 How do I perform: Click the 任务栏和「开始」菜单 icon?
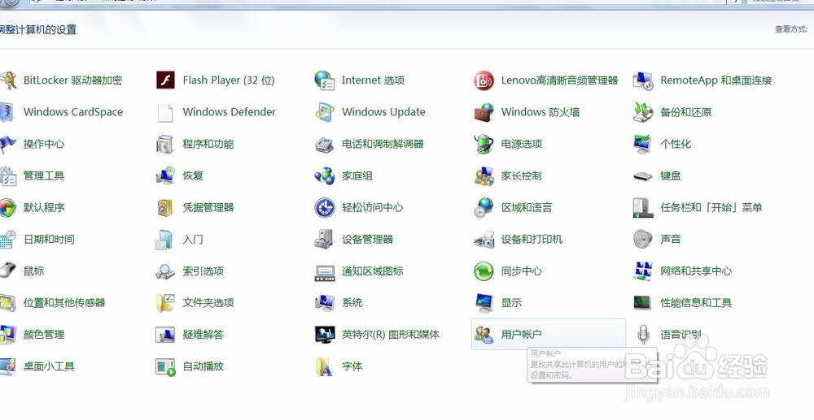coord(643,208)
